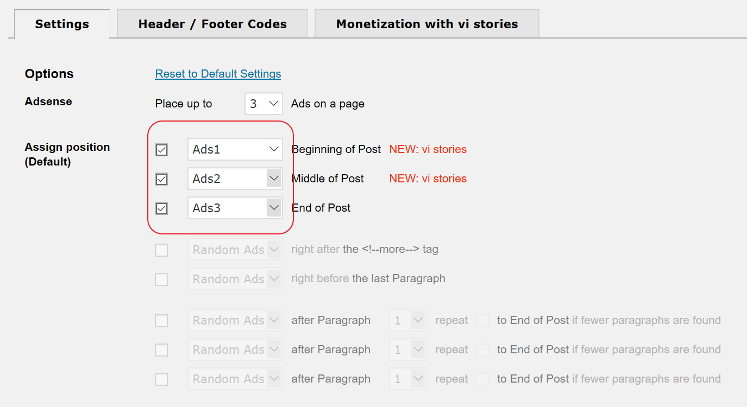Open Random Ads dropdown for more tag
Viewport: 747px width, 407px height.
coord(235,250)
